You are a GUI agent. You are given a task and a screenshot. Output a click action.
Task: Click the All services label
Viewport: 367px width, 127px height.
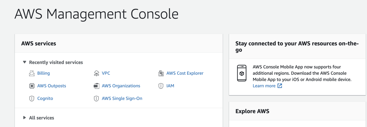(x=42, y=118)
